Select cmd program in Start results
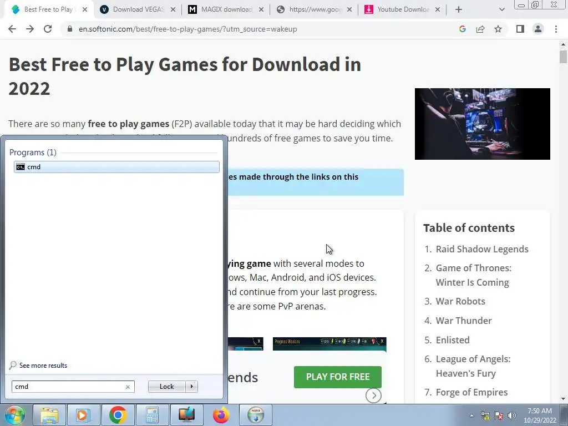 [x=116, y=167]
